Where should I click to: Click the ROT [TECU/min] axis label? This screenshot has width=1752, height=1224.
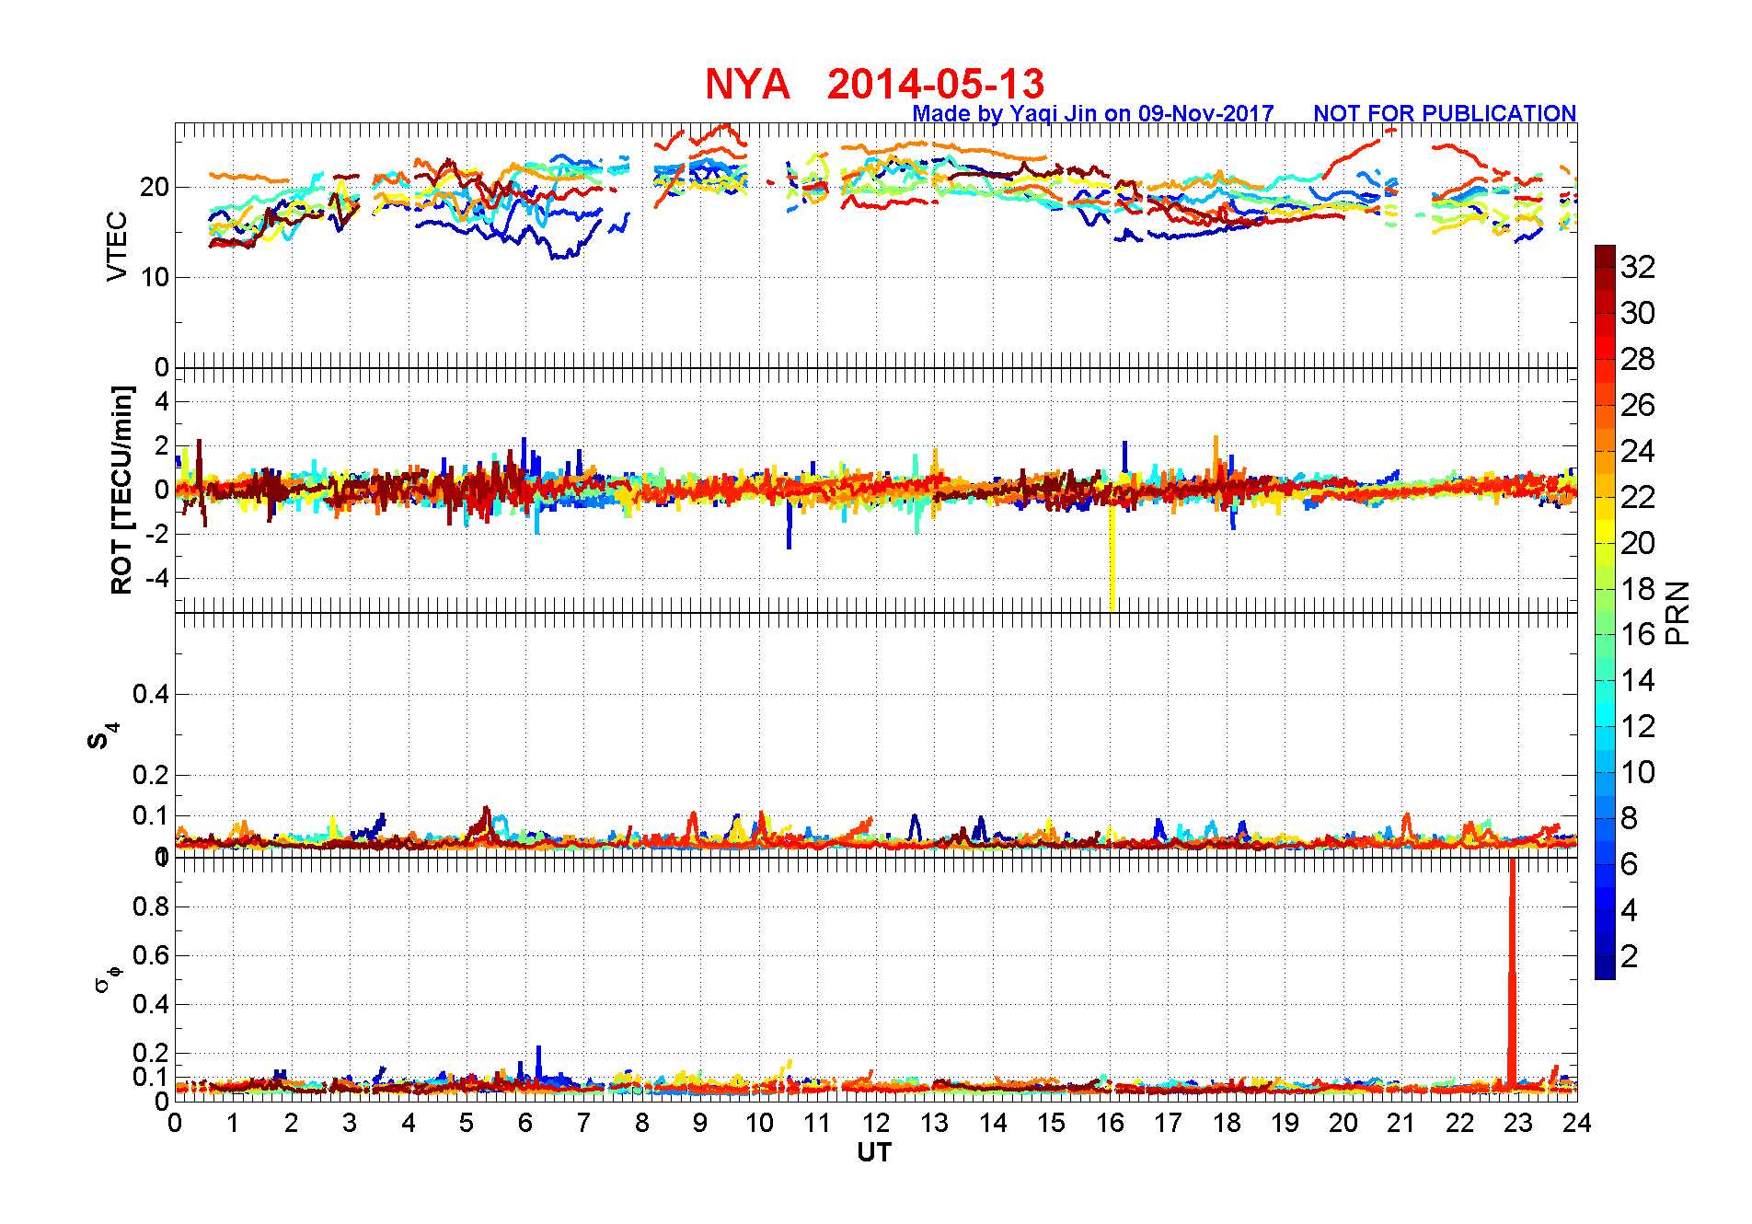[121, 490]
